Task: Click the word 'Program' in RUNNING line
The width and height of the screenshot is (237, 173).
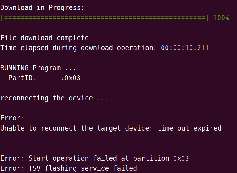Action: [x=47, y=68]
